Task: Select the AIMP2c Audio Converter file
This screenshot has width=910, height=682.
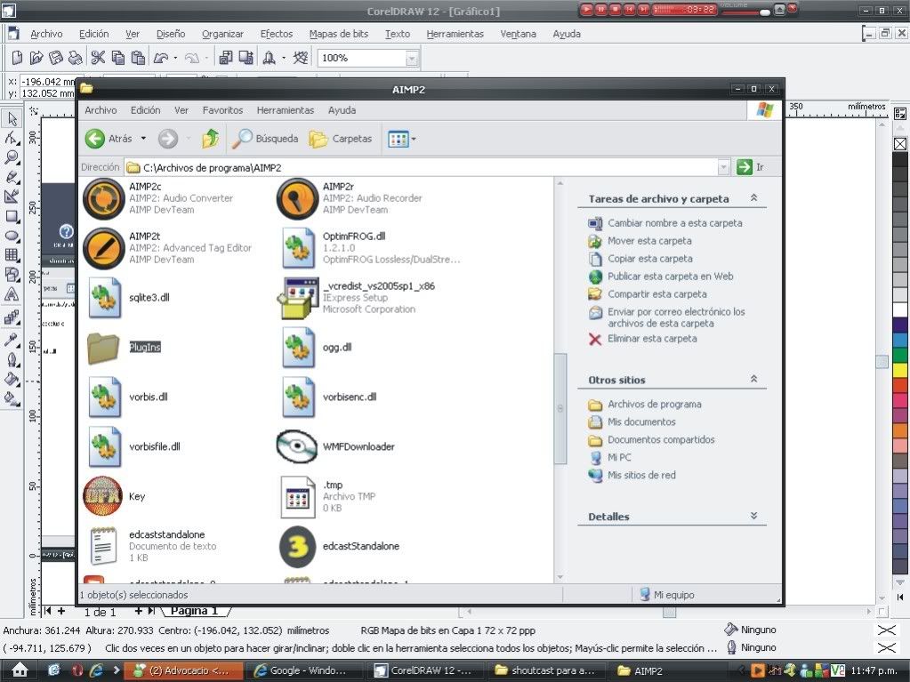Action: [158, 198]
